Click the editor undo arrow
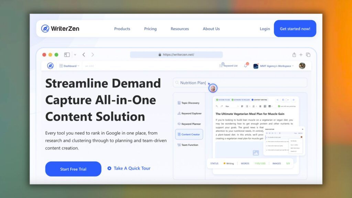 [217, 106]
